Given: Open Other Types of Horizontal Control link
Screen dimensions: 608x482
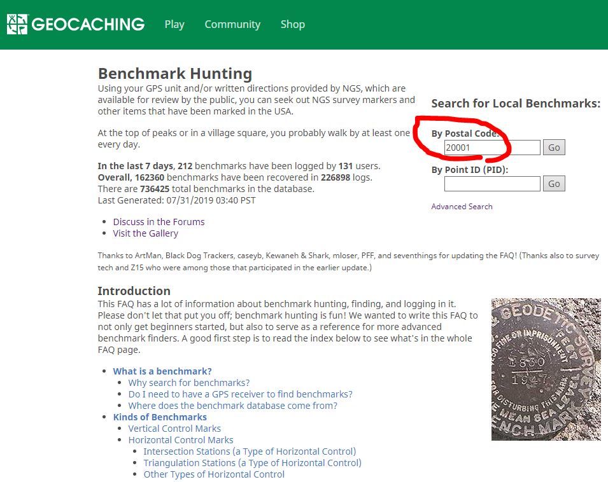Looking at the screenshot, I should coord(214,474).
